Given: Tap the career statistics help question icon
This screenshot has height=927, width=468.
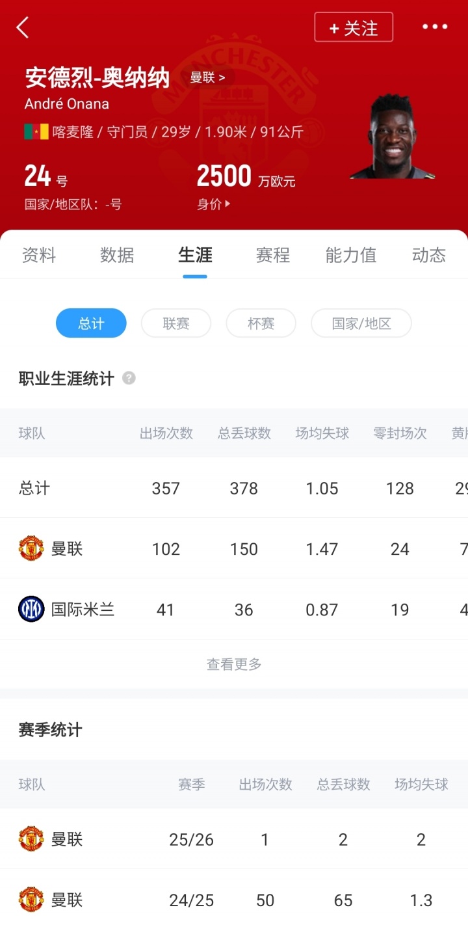Looking at the screenshot, I should (129, 378).
